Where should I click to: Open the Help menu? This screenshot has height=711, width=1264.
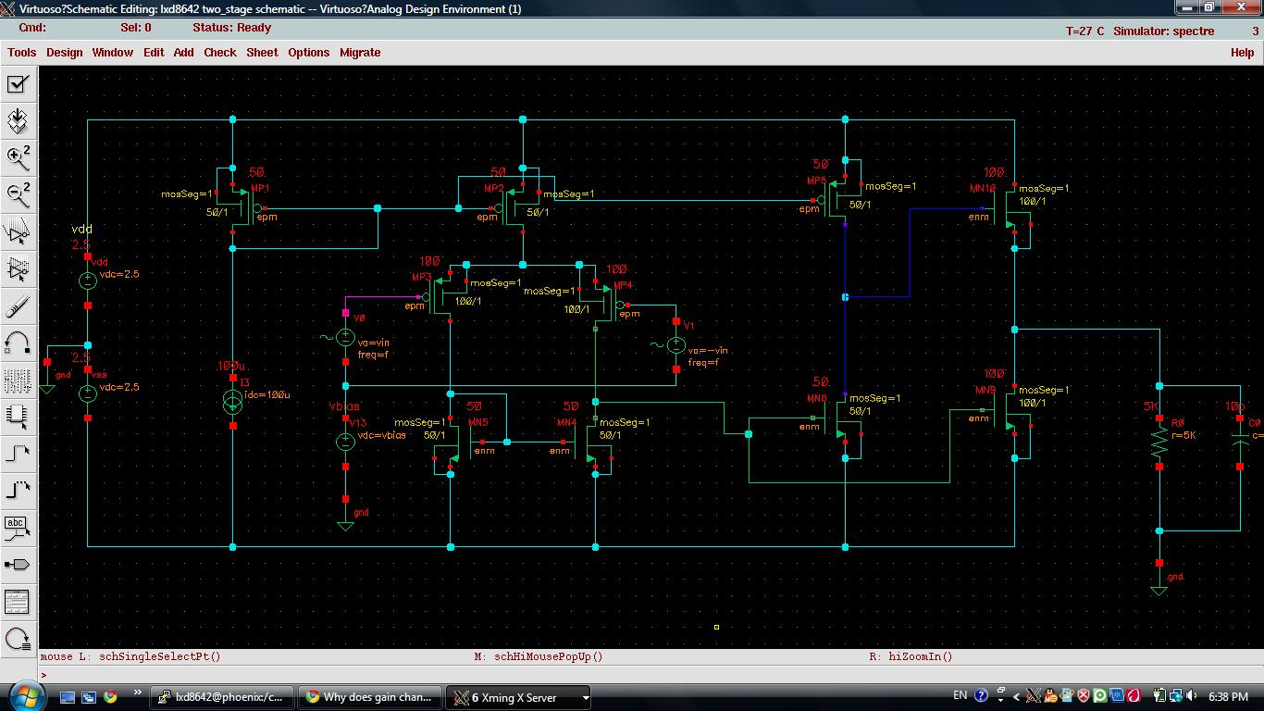[1242, 53]
